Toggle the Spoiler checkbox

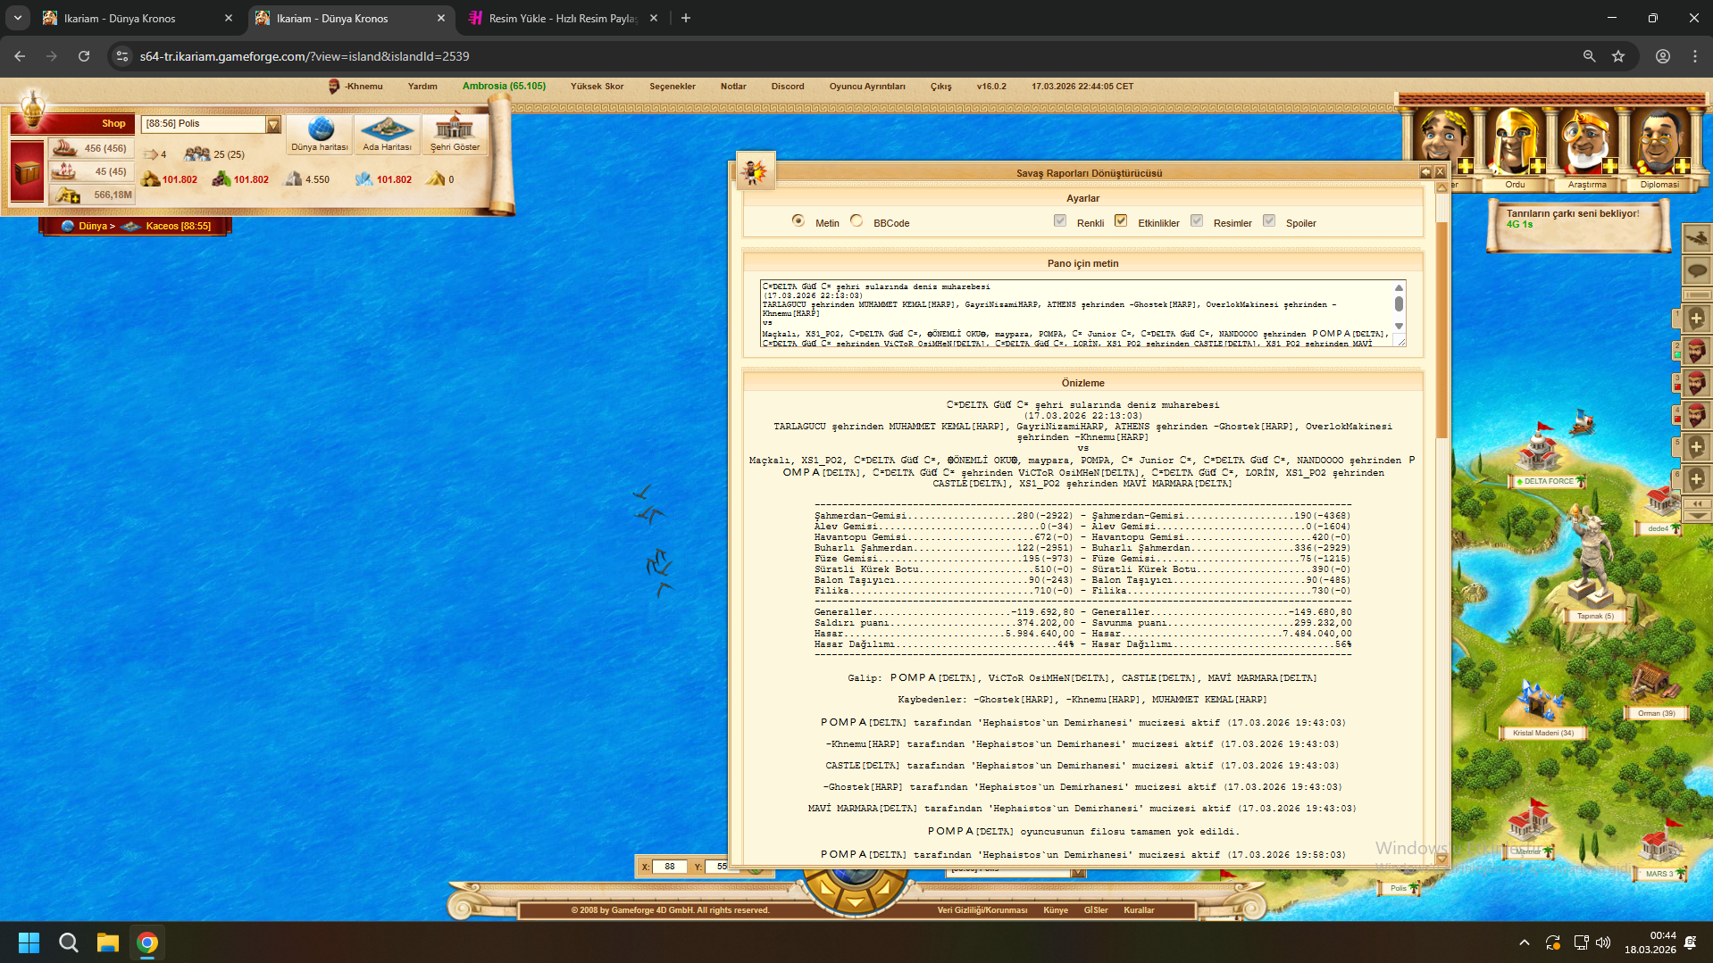[x=1269, y=220]
